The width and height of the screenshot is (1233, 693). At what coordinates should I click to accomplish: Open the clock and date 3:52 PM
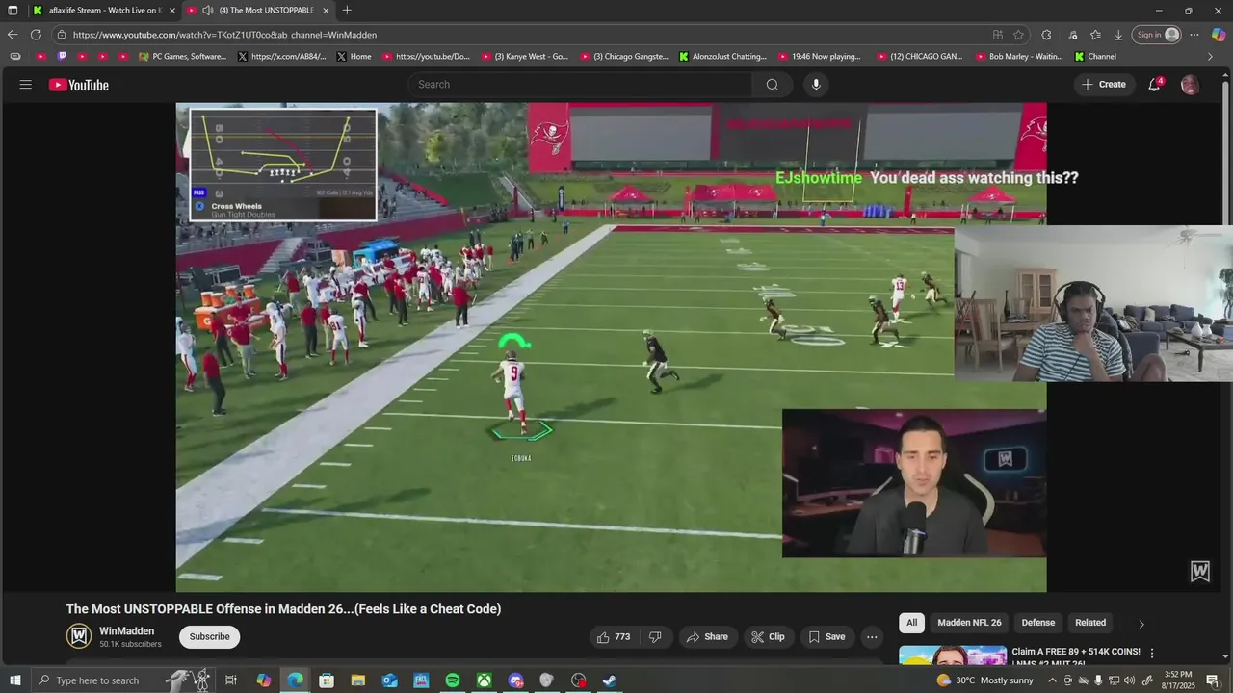[1179, 680]
